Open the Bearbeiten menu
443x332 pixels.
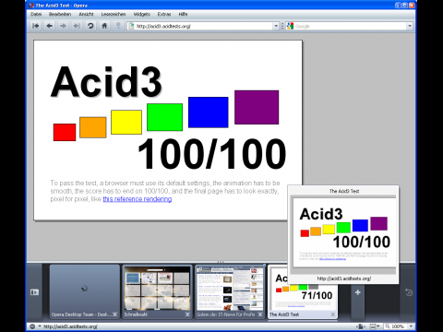[60, 14]
